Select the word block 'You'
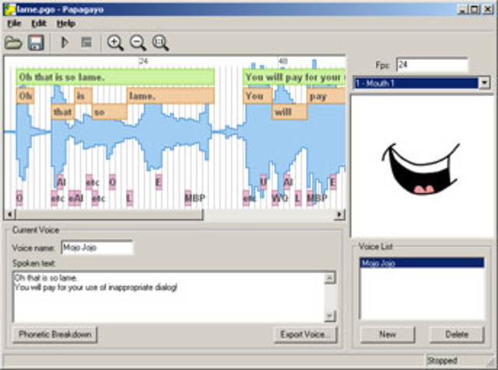The width and height of the screenshot is (498, 370). [x=258, y=96]
